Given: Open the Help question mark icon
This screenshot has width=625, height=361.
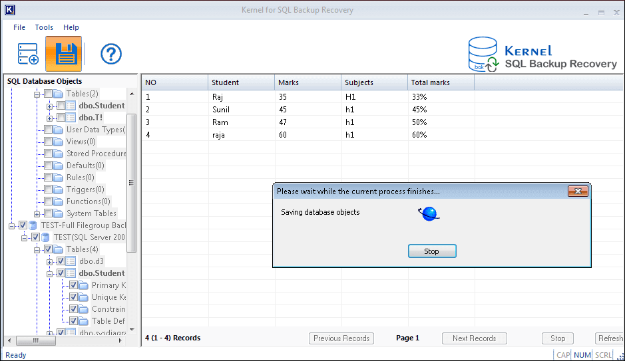Looking at the screenshot, I should click(110, 54).
